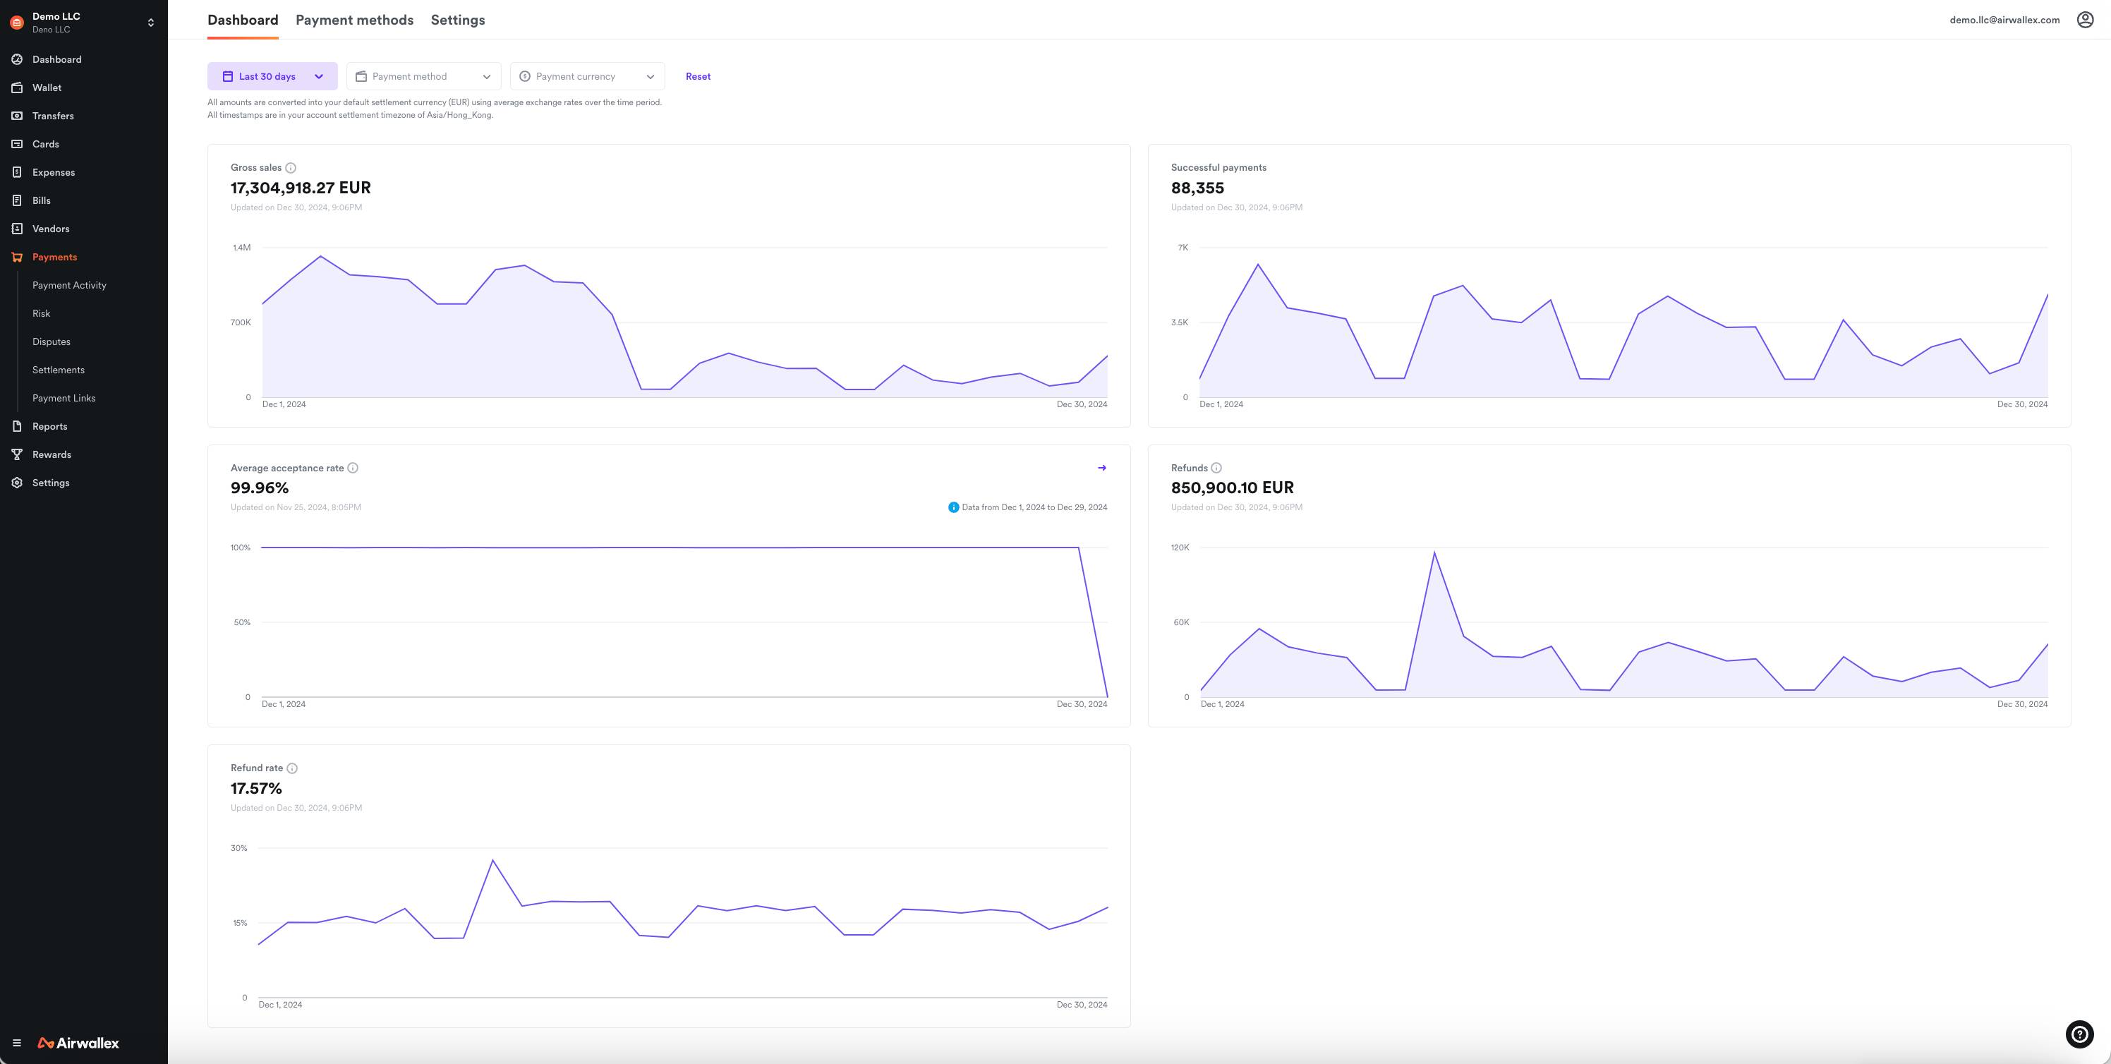Viewport: 2111px width, 1064px height.
Task: Toggle the company switcher next to Demo LLC
Action: tap(151, 22)
